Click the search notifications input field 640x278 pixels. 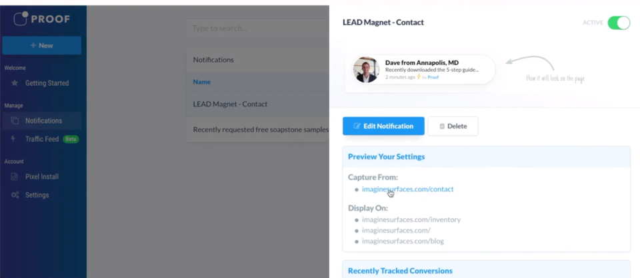(x=257, y=28)
